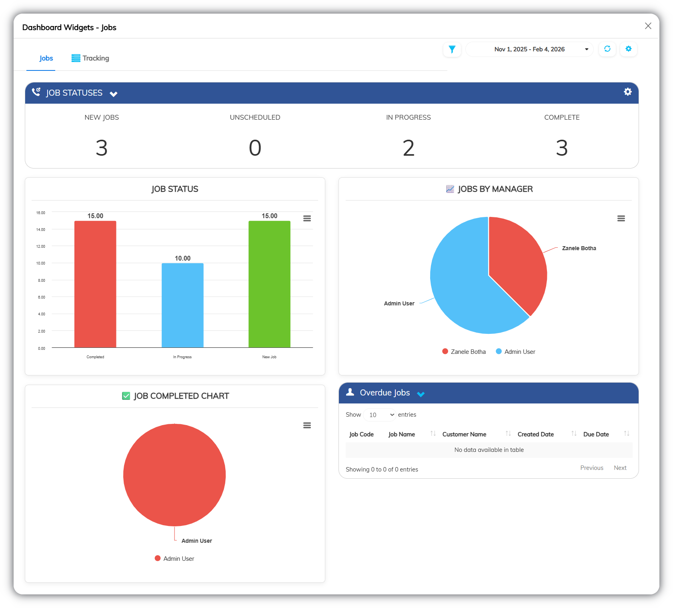Click the Job Code column header
The image size is (673, 608).
pyautogui.click(x=361, y=434)
